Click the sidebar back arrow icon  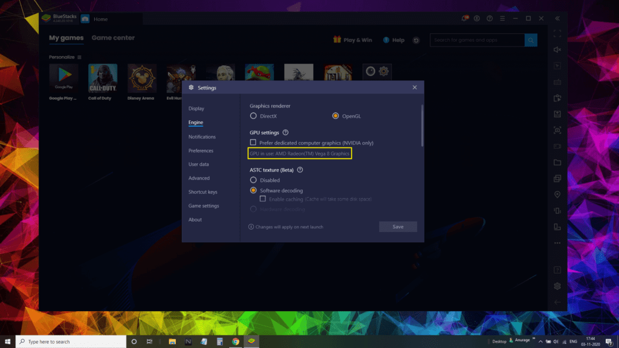[x=557, y=302]
